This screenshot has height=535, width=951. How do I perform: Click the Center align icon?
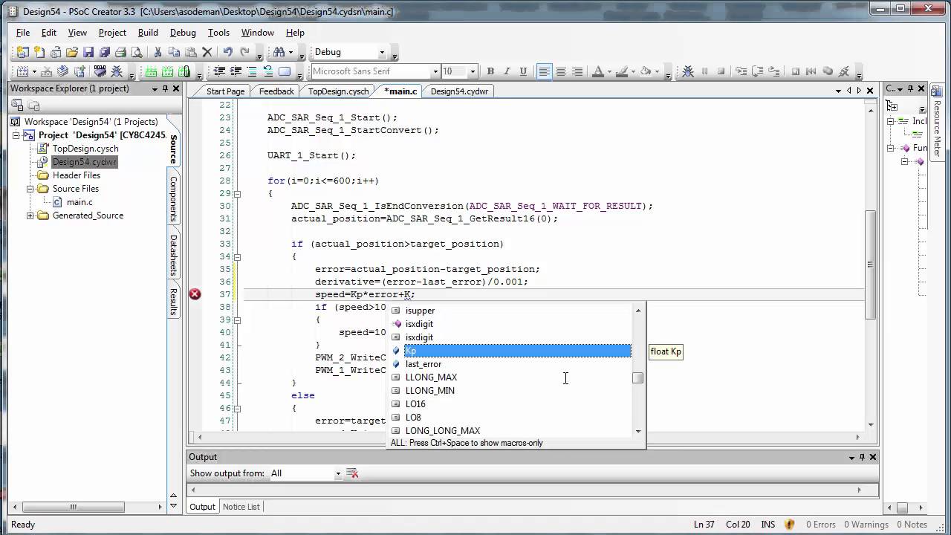click(561, 71)
